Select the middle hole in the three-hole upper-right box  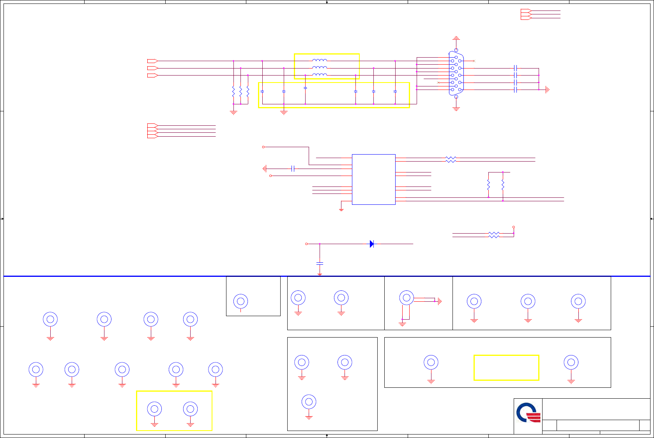[x=528, y=301]
